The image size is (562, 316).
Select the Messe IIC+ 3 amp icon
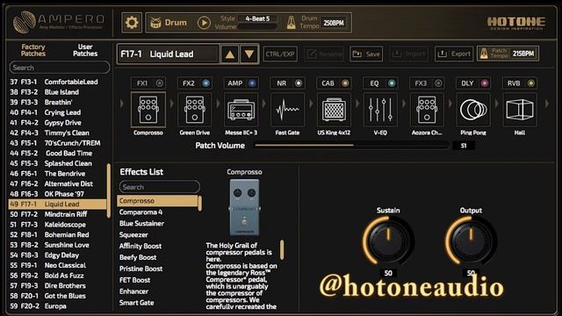tap(241, 110)
